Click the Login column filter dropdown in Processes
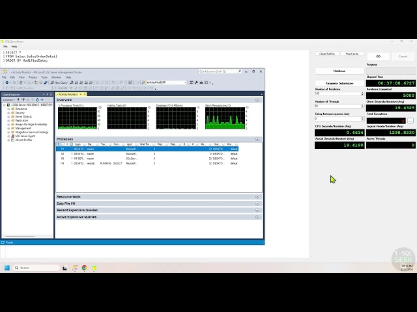 [x=84, y=144]
